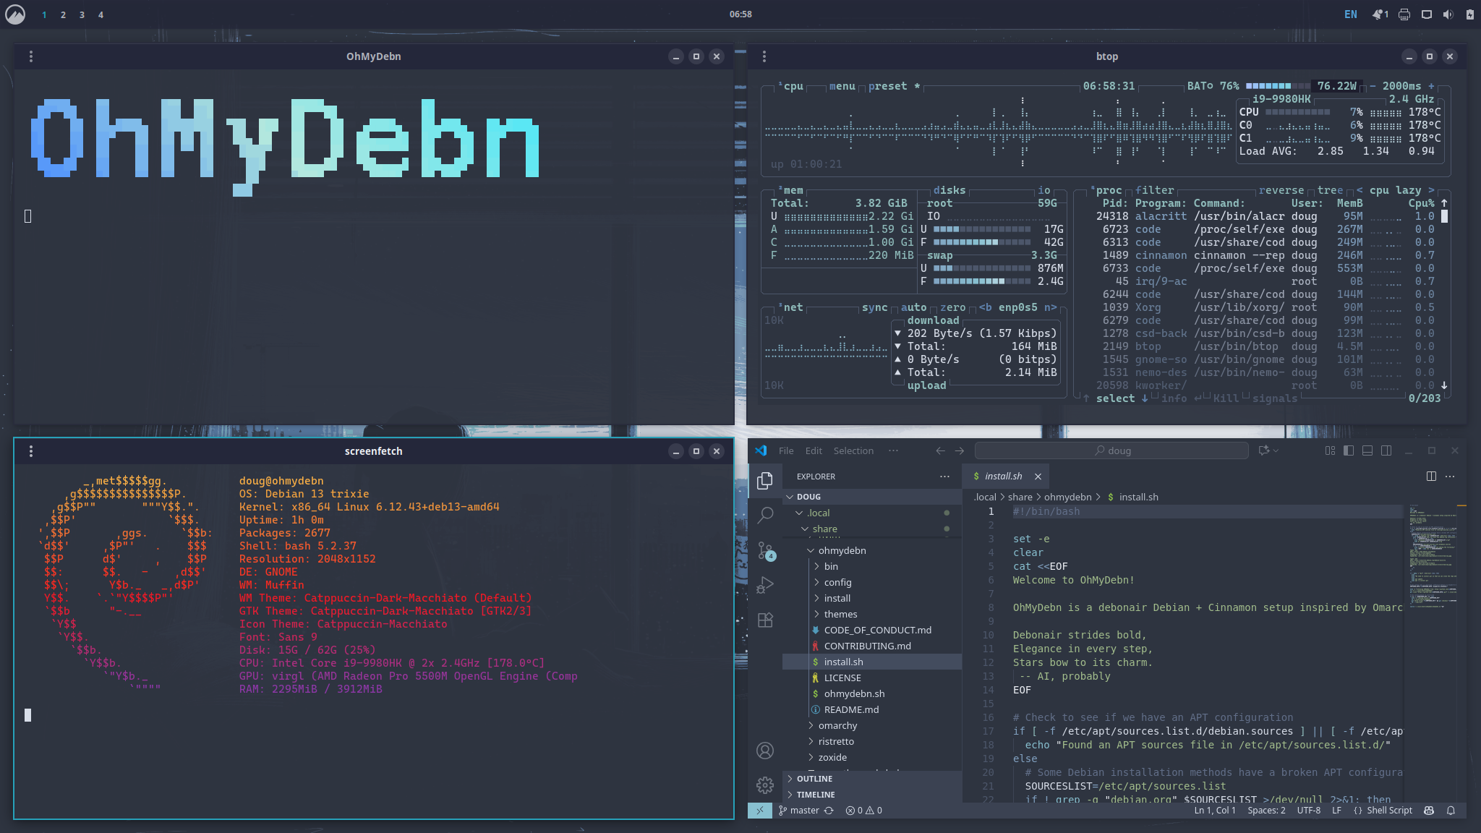Open the Source Control view
The width and height of the screenshot is (1481, 833).
pos(765,550)
